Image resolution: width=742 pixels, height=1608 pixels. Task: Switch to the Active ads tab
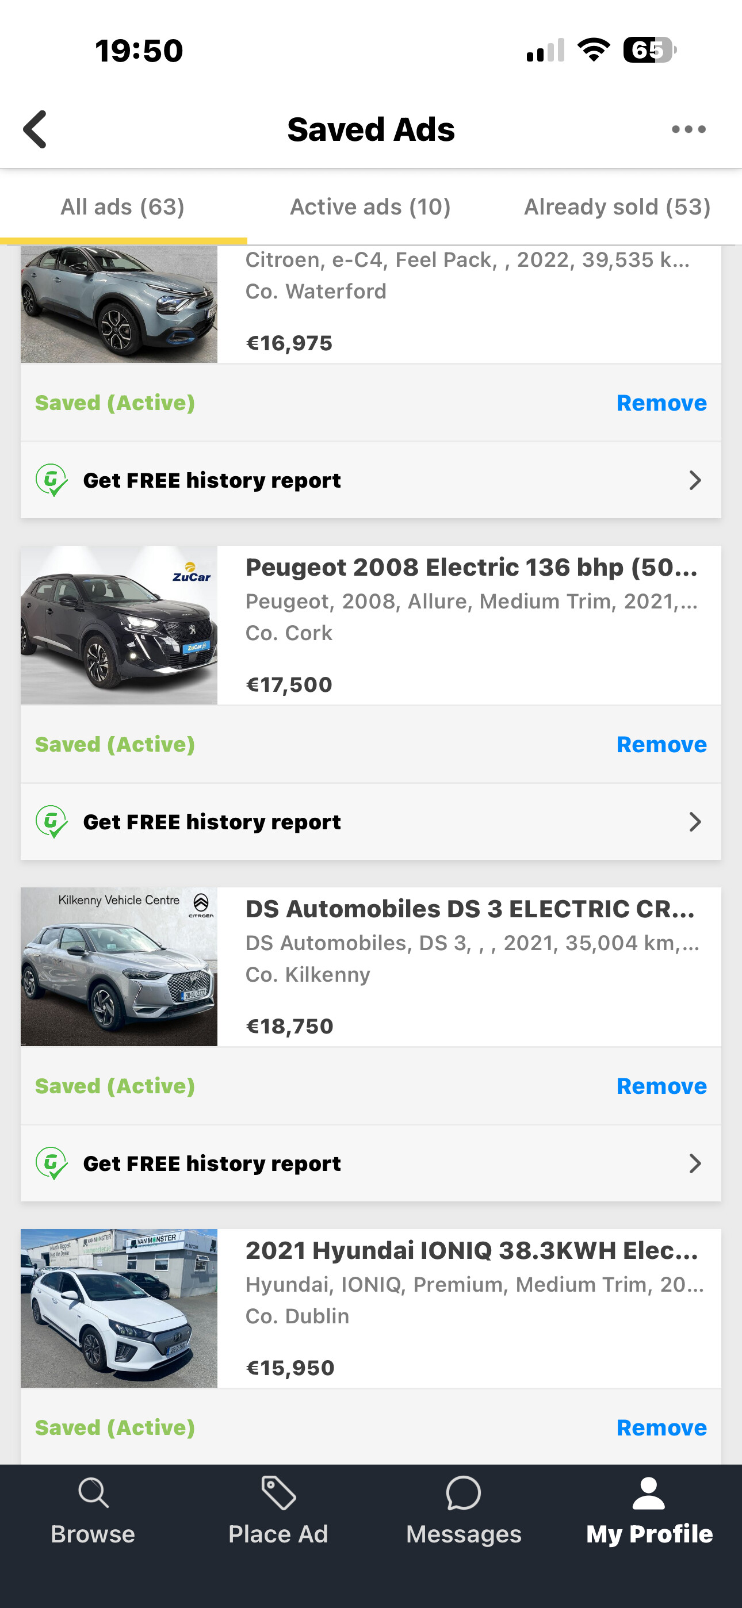(x=370, y=206)
